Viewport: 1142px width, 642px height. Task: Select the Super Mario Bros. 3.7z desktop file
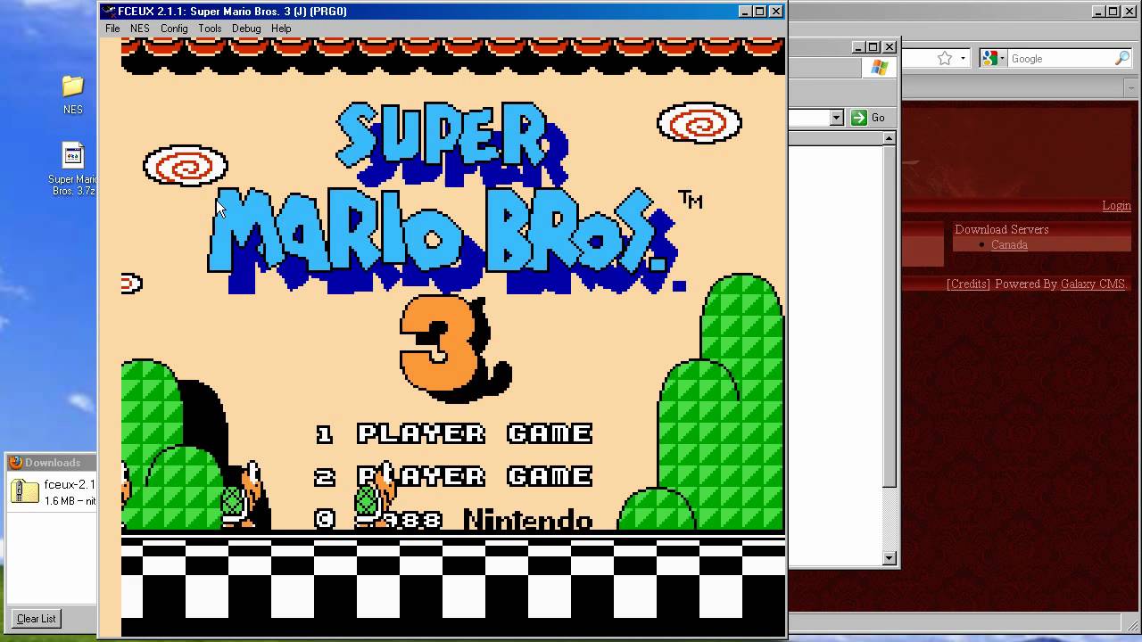click(x=73, y=169)
